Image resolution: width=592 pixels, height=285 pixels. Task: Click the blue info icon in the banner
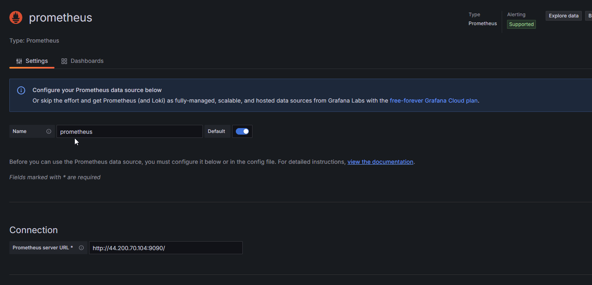click(x=21, y=90)
